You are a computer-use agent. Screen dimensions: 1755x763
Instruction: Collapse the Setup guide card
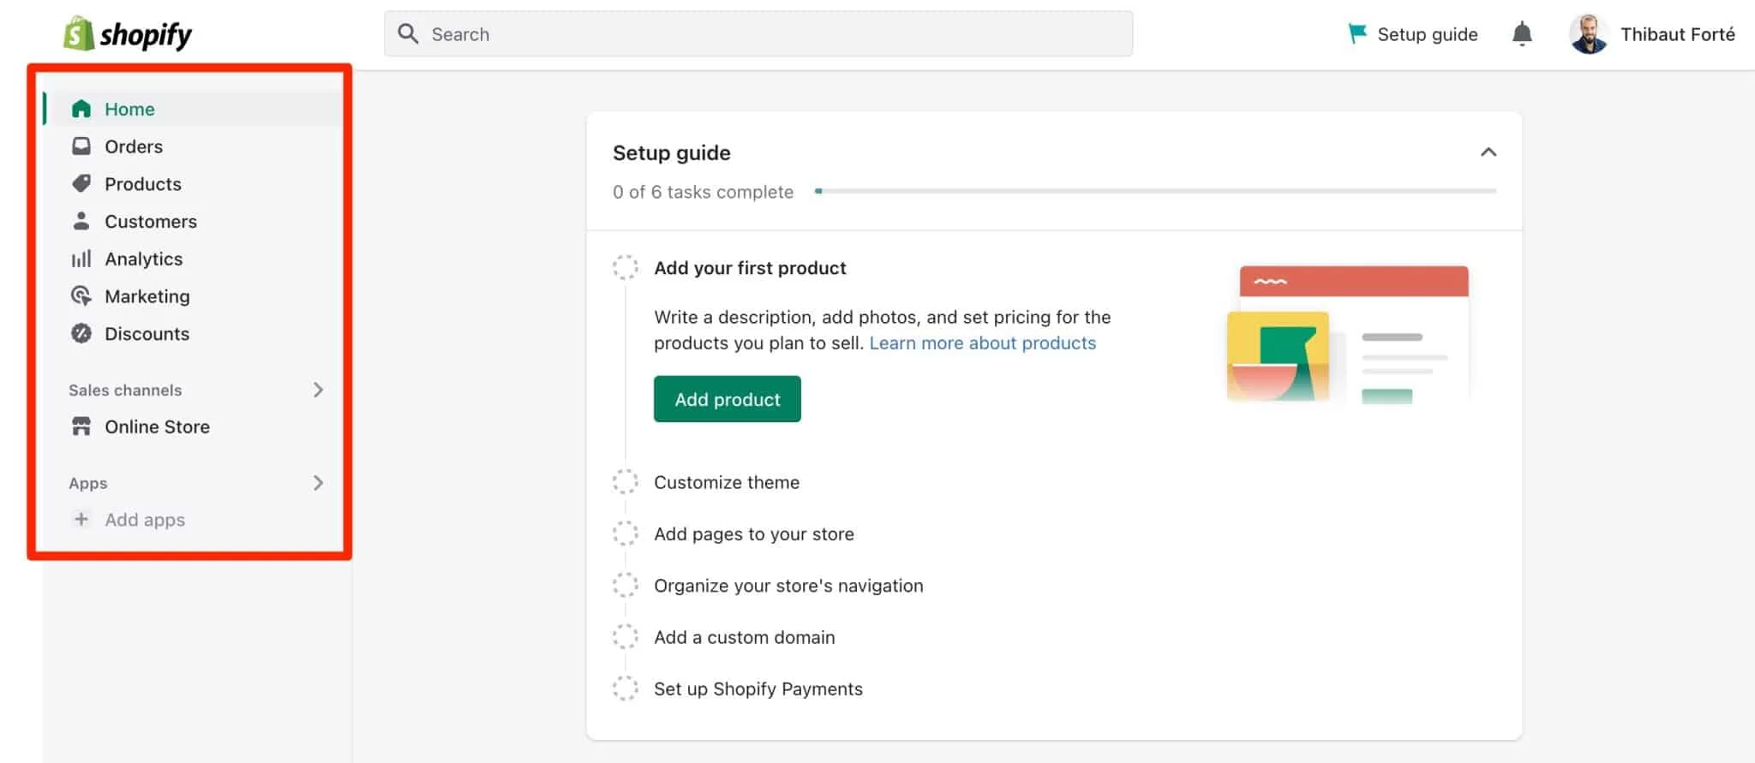point(1488,152)
